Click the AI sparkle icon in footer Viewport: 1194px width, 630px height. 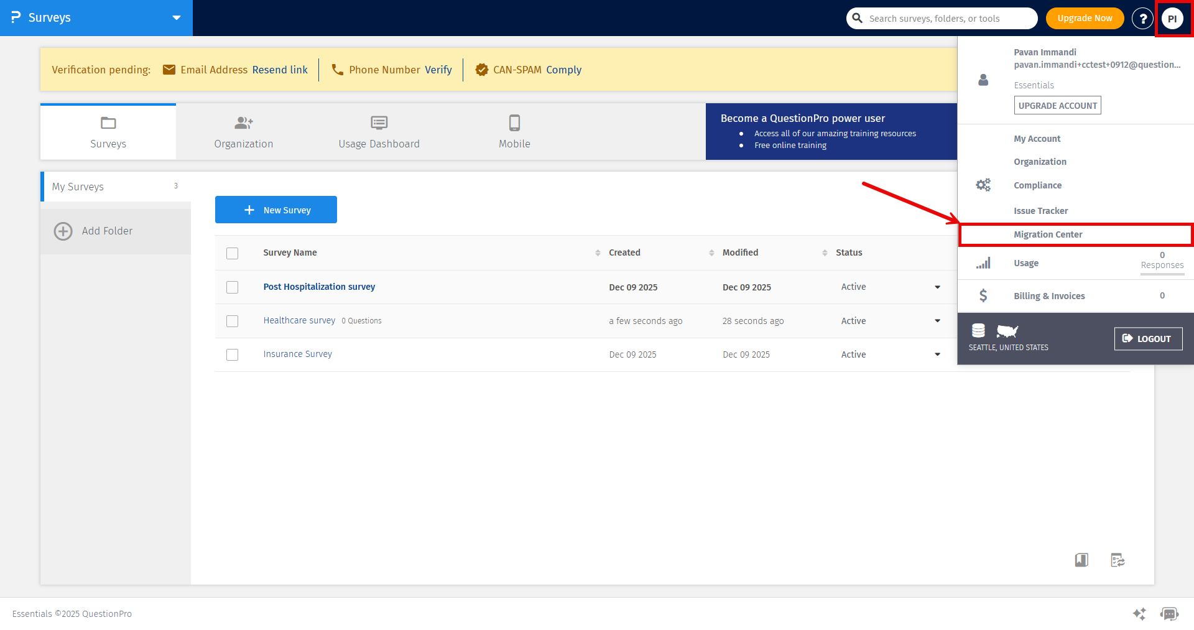(1139, 614)
